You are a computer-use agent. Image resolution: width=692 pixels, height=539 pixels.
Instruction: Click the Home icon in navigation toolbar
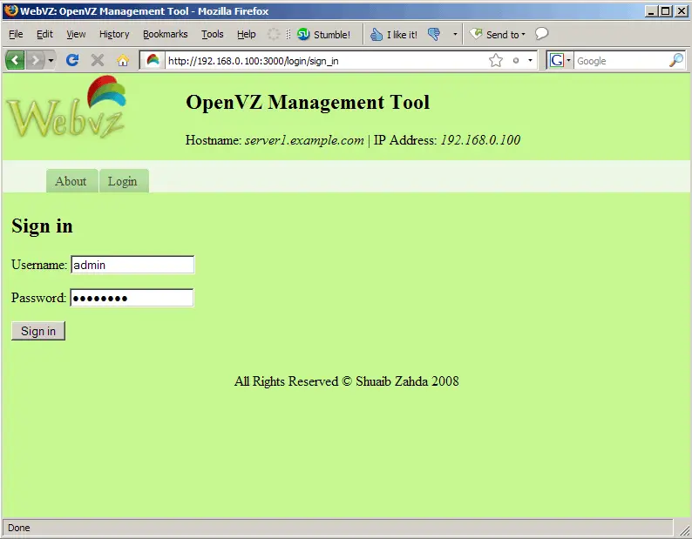tap(123, 61)
